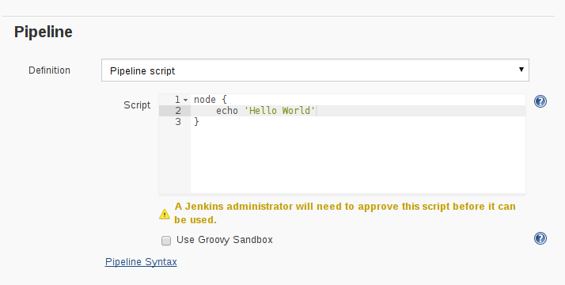The height and width of the screenshot is (285, 565).
Task: Collapse the node block fold arrow
Action: click(186, 101)
